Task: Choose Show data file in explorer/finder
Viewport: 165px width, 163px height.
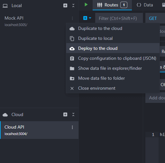Action: [113, 68]
